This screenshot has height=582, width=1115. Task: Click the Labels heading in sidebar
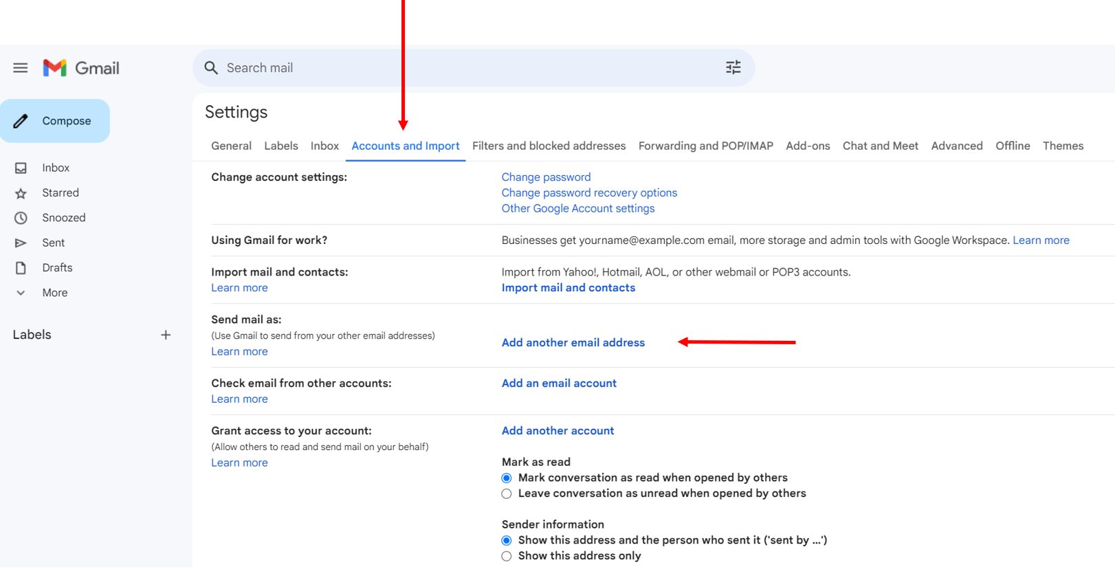click(x=32, y=335)
